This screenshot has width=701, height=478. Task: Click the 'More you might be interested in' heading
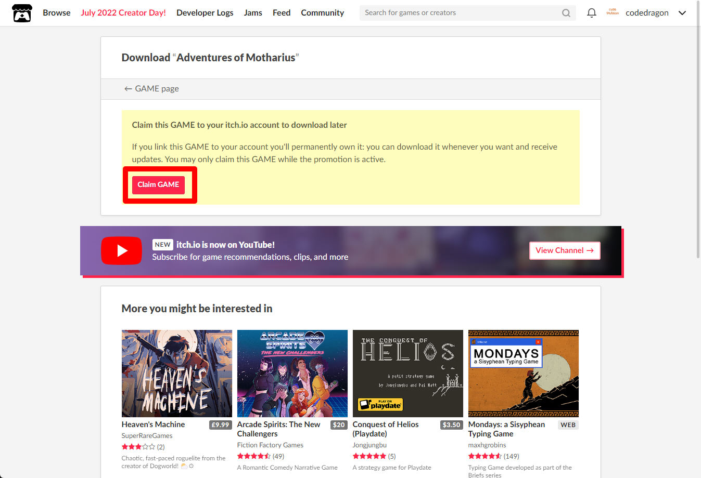[x=197, y=309]
